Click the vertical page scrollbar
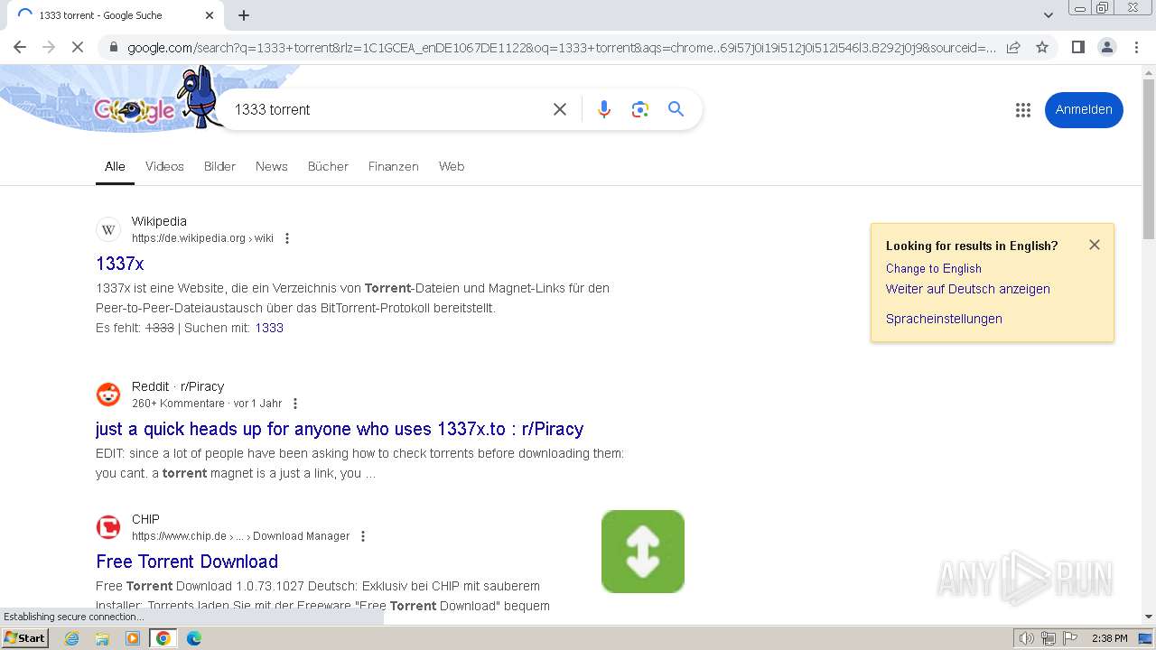Viewport: 1156px width, 650px height. 1149,158
